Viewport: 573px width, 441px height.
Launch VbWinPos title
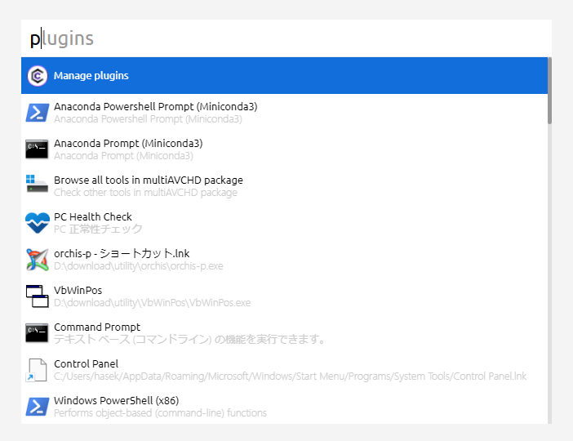click(78, 291)
